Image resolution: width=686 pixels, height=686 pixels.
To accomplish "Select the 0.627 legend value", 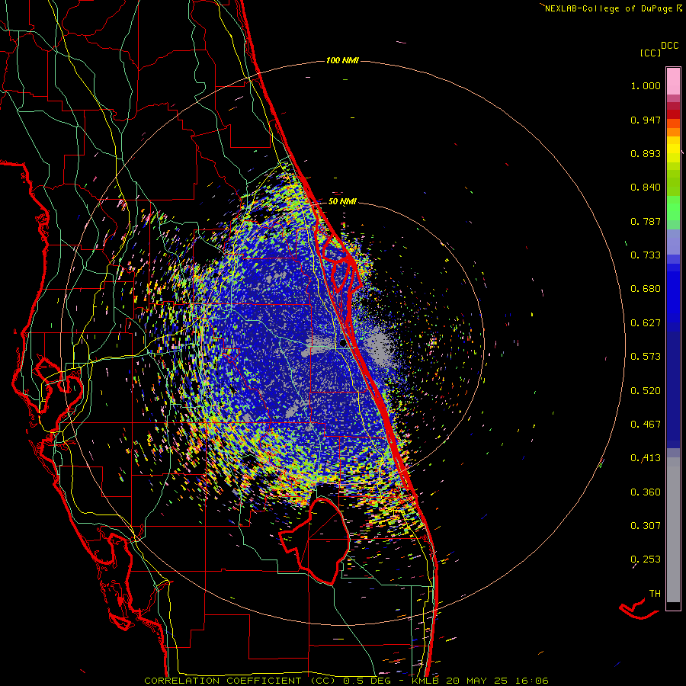I will point(646,323).
